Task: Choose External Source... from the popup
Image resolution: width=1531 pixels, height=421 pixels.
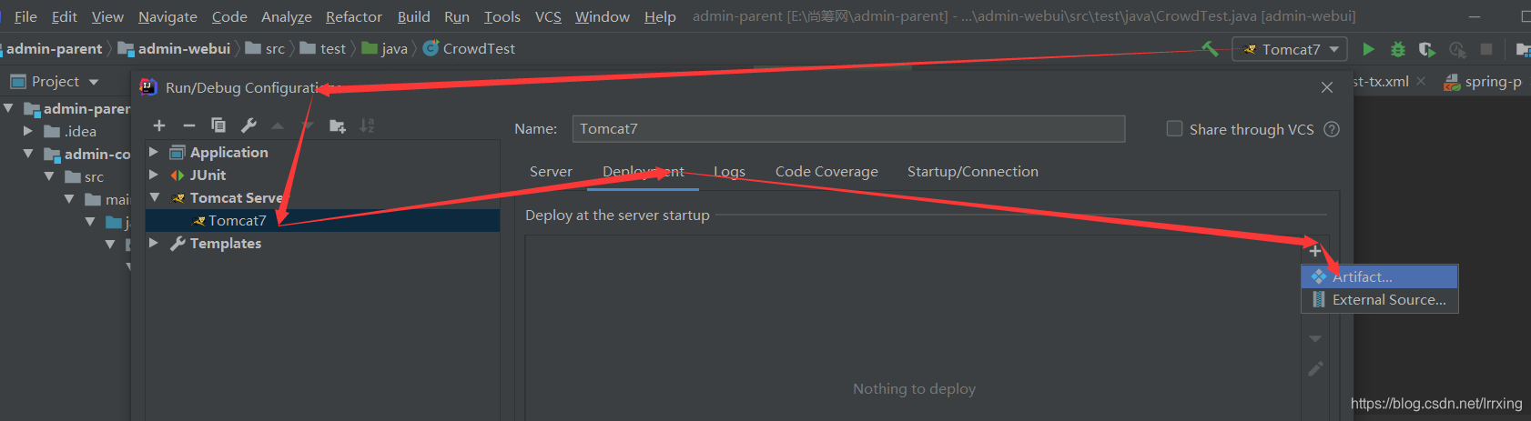Action: click(1380, 299)
